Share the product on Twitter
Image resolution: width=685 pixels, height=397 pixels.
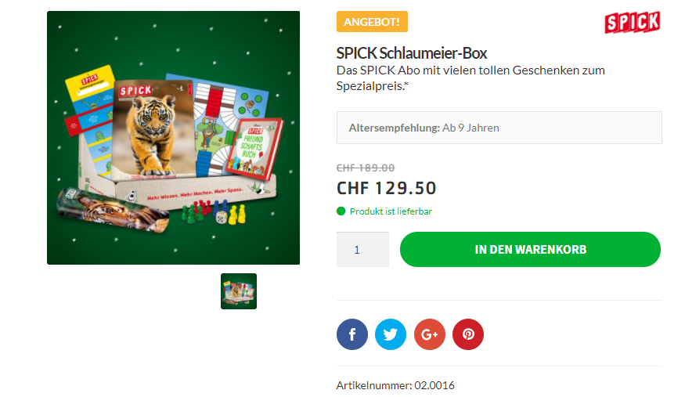click(x=391, y=334)
